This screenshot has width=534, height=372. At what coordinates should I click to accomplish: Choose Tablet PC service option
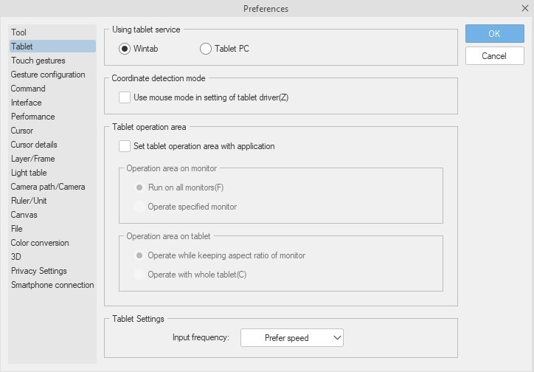[206, 49]
